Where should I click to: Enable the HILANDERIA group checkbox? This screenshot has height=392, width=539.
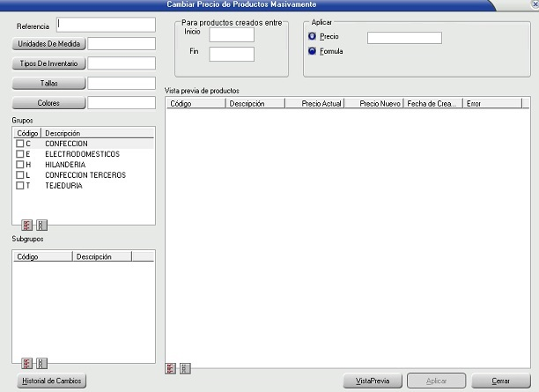point(20,165)
